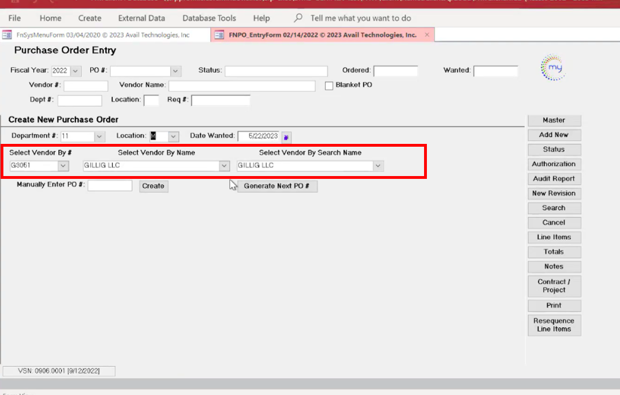
Task: Expand the Fiscal Year dropdown
Action: 76,71
